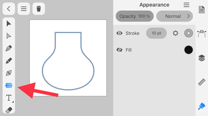Screen dimensions: 208x116
Task: Delete with the trash can icon
Action: coord(39,9)
